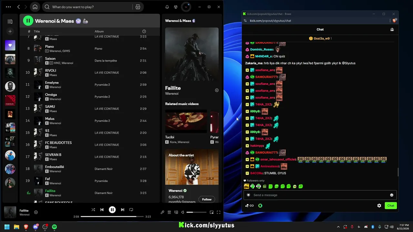Go back in Spotify navigation

point(18,7)
